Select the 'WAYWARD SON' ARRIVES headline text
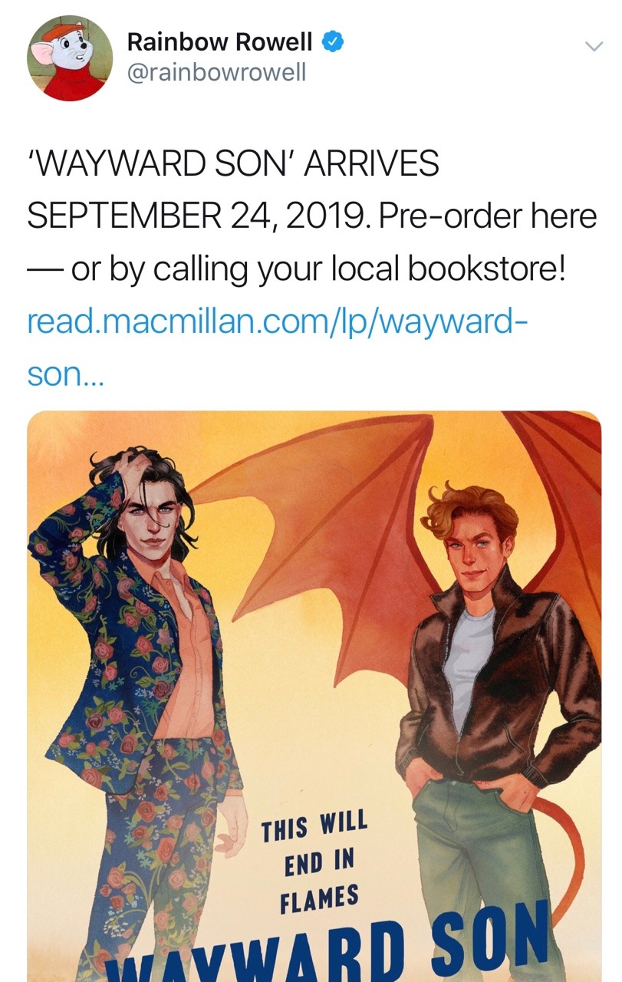 [233, 164]
